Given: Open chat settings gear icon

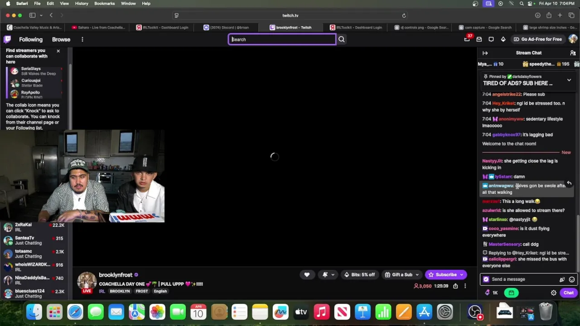Looking at the screenshot, I should tap(554, 293).
